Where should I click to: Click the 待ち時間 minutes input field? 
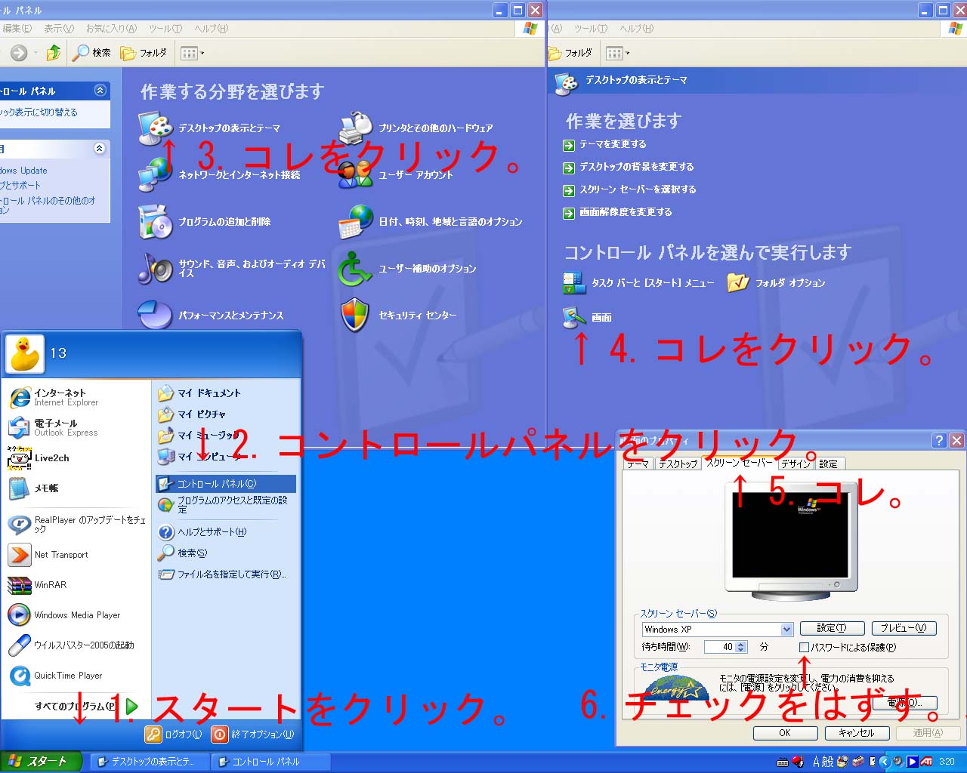719,647
